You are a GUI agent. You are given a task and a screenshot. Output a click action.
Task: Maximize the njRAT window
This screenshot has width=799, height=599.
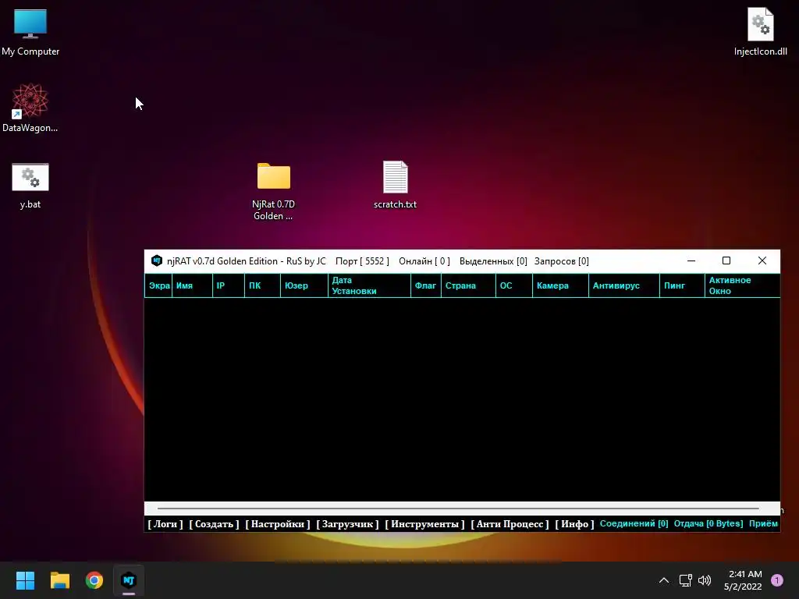point(726,261)
